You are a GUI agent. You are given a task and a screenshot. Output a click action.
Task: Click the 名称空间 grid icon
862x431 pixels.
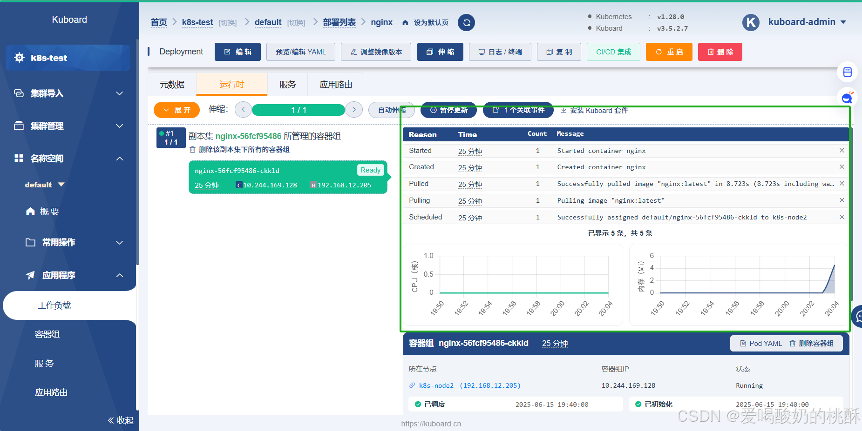coord(19,159)
